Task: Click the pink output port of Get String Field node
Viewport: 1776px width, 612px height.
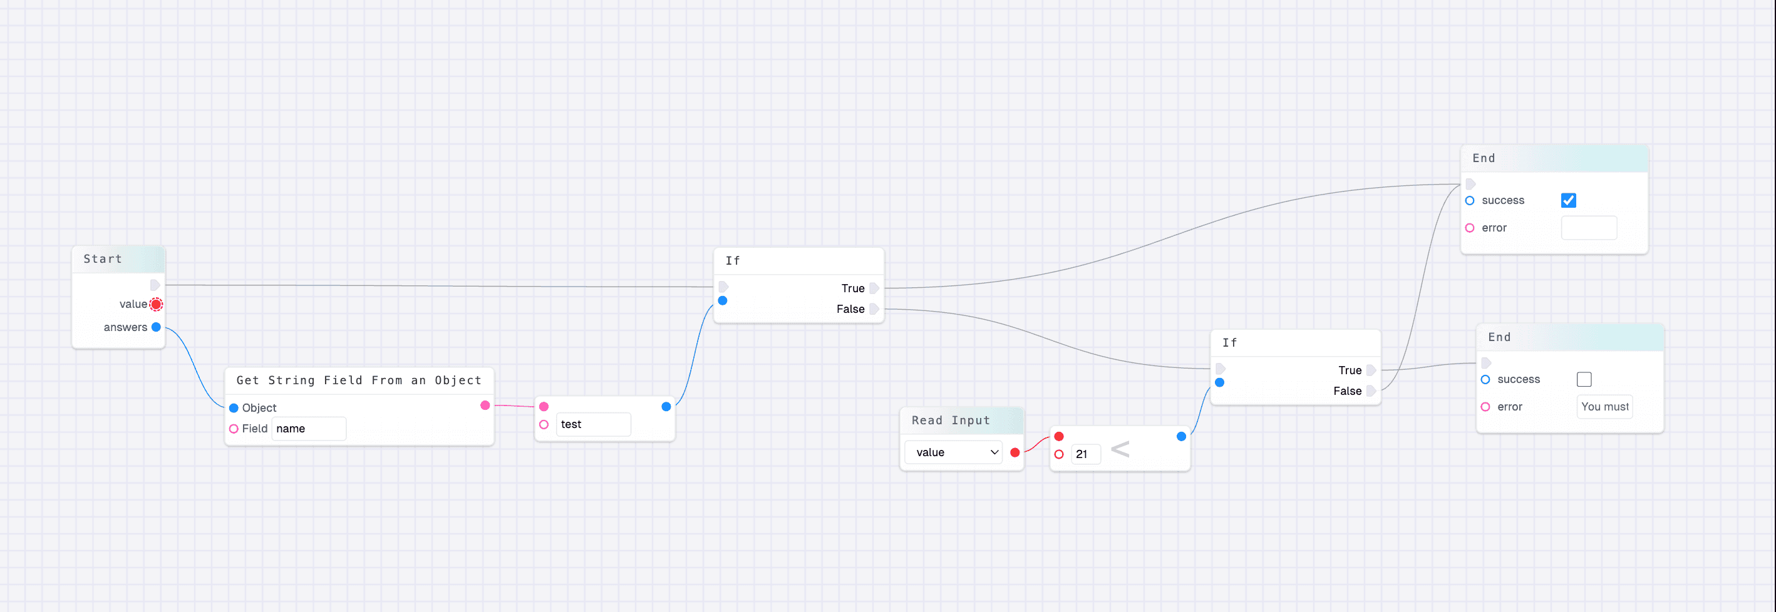Action: point(485,406)
